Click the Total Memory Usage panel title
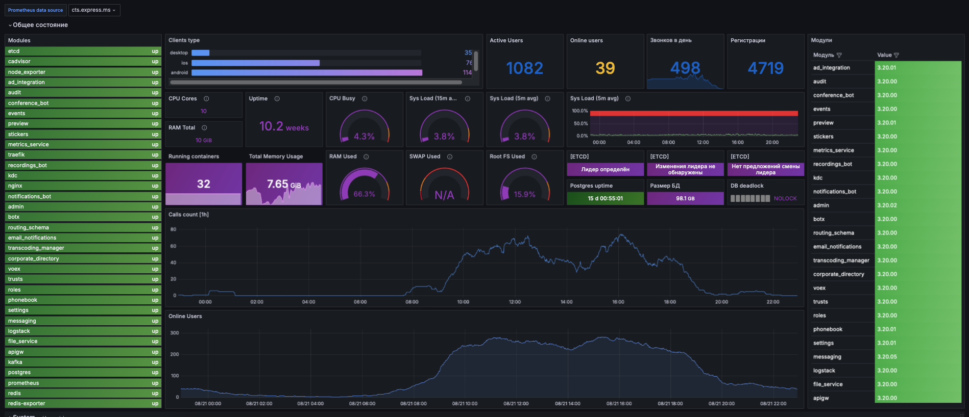 [276, 157]
